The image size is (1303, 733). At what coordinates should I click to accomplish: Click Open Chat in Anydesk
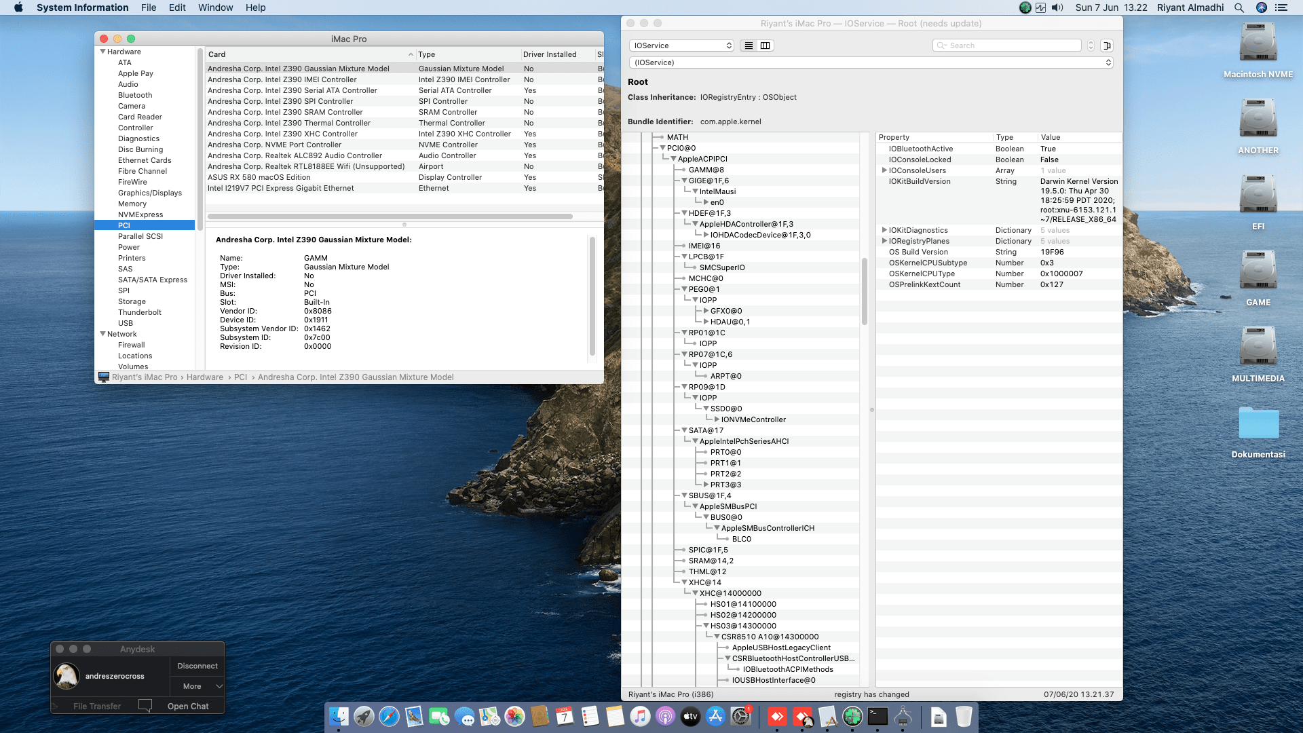(188, 706)
